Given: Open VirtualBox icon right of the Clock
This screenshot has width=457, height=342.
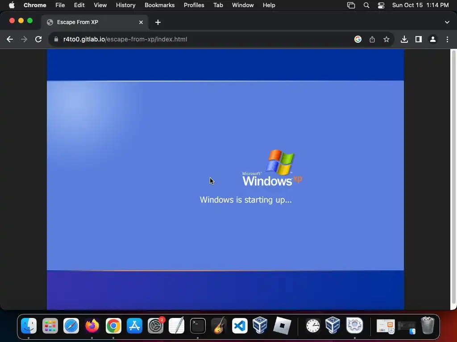Looking at the screenshot, I should coord(332,326).
